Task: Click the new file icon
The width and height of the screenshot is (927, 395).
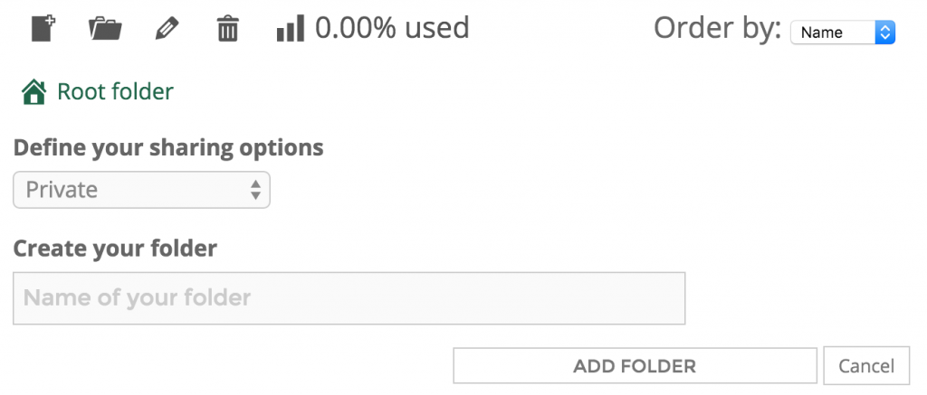Action: coord(43,29)
